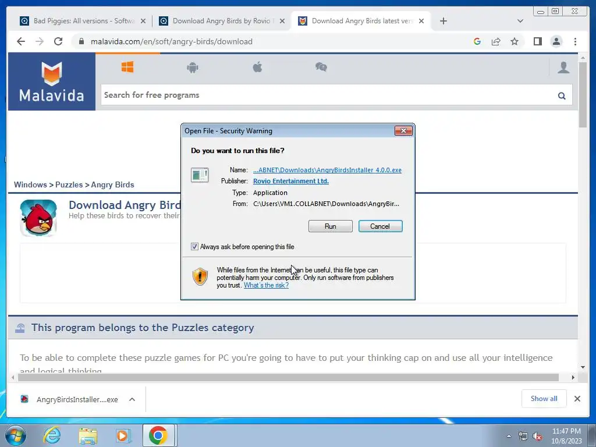Click the search magnifier icon
Viewport: 596px width, 447px height.
point(562,96)
